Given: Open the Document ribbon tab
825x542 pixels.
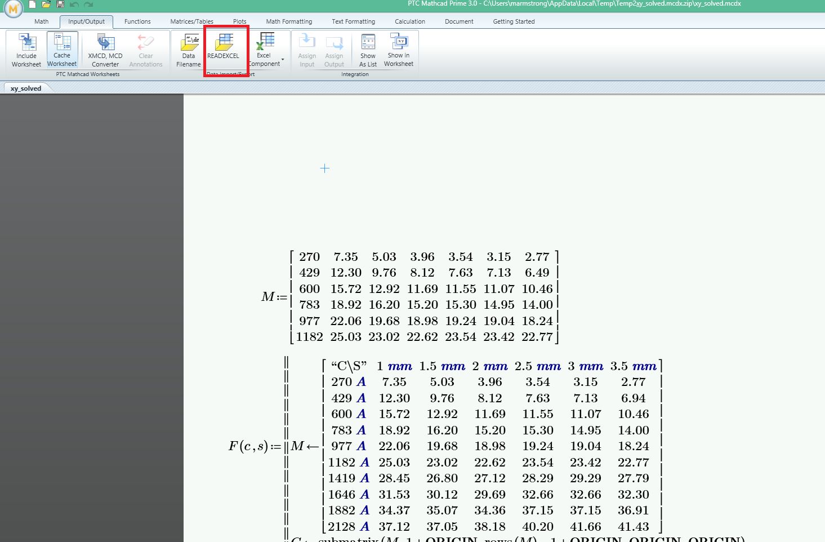Looking at the screenshot, I should pyautogui.click(x=459, y=21).
